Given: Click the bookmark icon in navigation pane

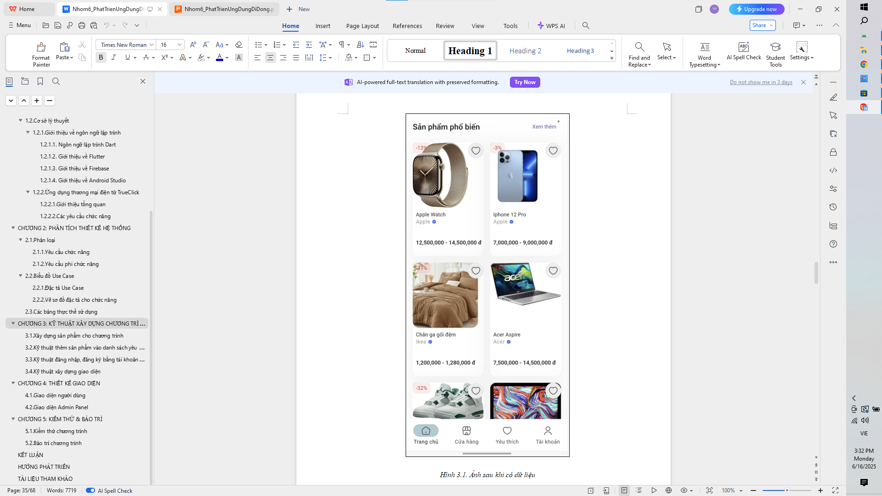Looking at the screenshot, I should 40,81.
